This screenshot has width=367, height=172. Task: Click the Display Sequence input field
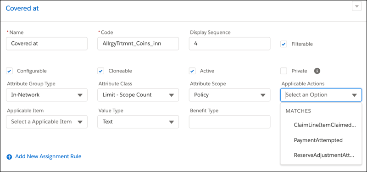tap(230, 44)
